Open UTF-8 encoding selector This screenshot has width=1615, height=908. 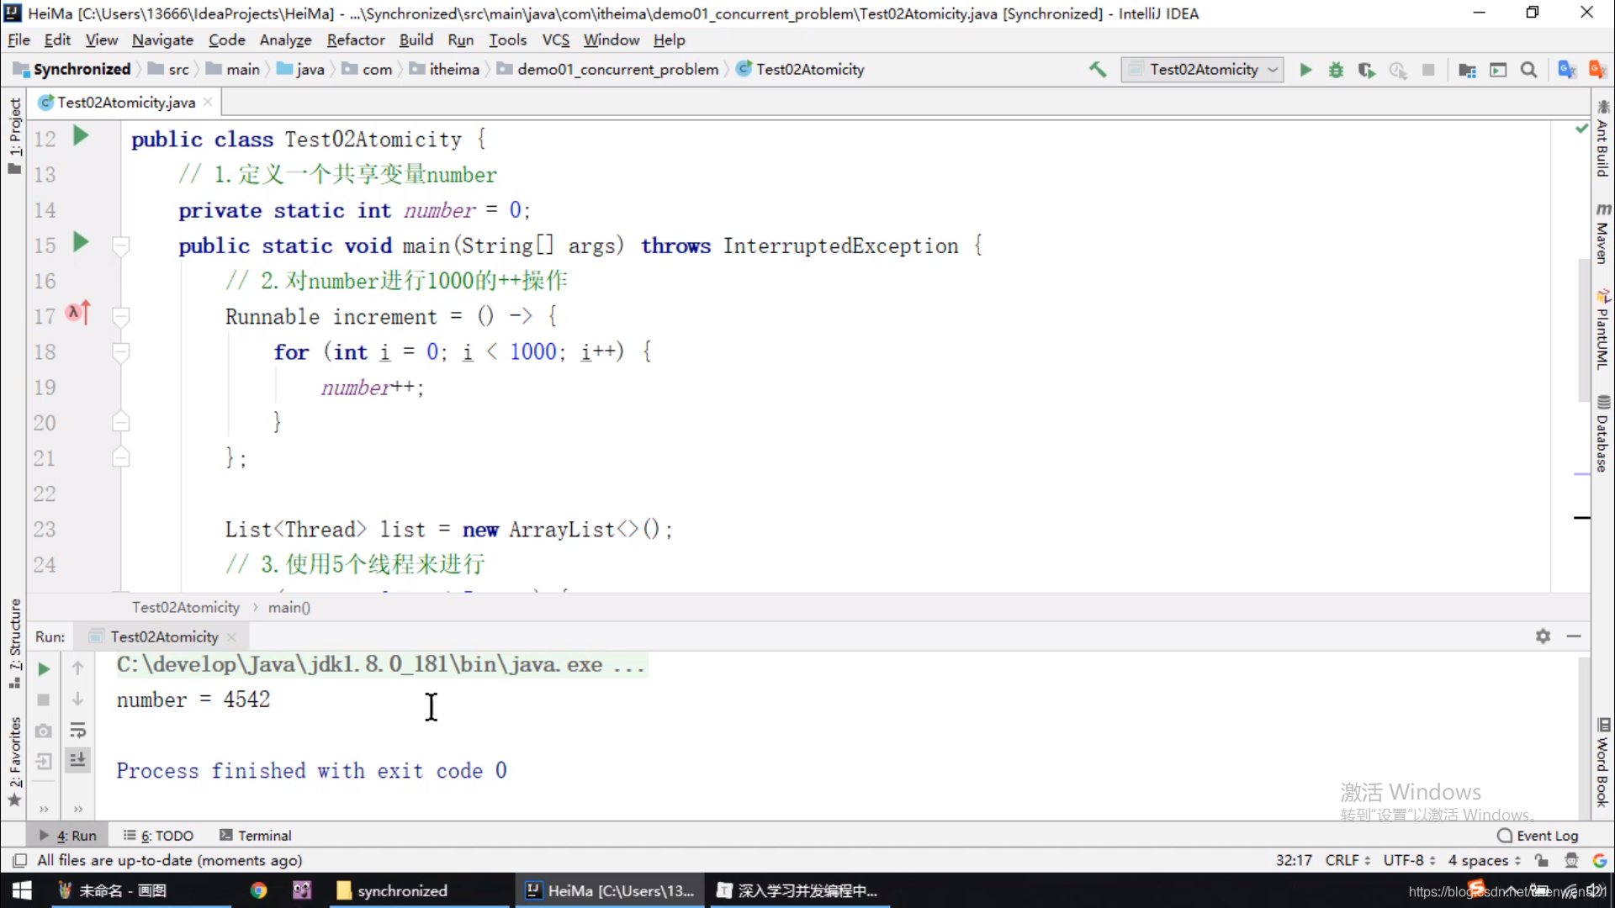point(1409,860)
